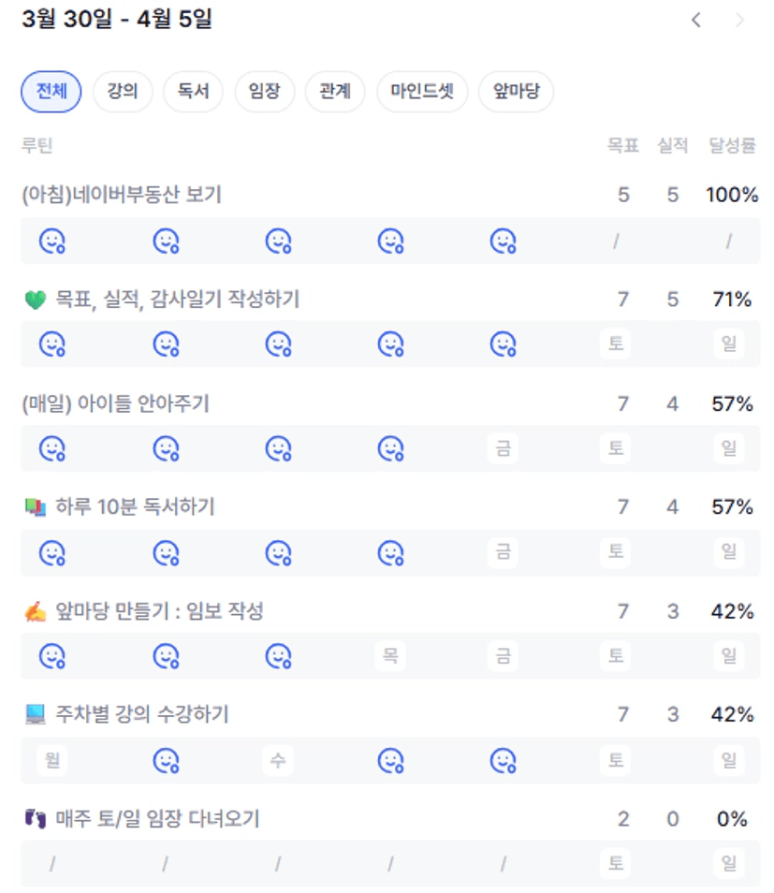Go to the previous week arrow

pos(695,20)
